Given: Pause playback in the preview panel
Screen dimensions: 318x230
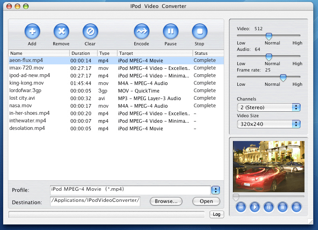Looking at the screenshot, I should tap(268, 207).
